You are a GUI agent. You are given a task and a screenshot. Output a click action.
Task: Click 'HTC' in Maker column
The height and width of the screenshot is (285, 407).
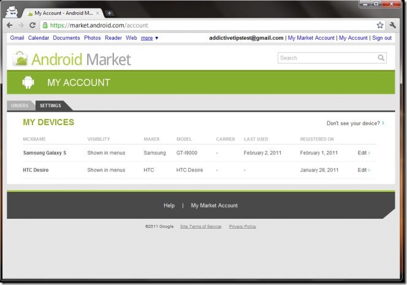(149, 170)
